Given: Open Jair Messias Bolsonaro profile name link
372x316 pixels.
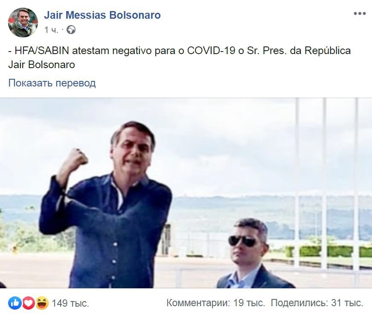Looking at the screenshot, I should click(x=102, y=15).
